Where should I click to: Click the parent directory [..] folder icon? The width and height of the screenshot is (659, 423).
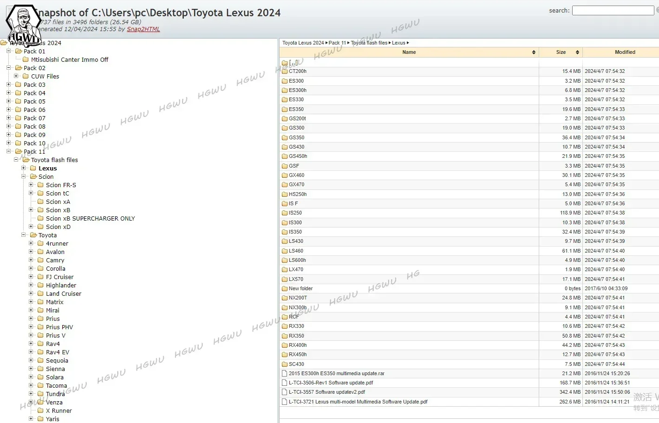pyautogui.click(x=285, y=63)
